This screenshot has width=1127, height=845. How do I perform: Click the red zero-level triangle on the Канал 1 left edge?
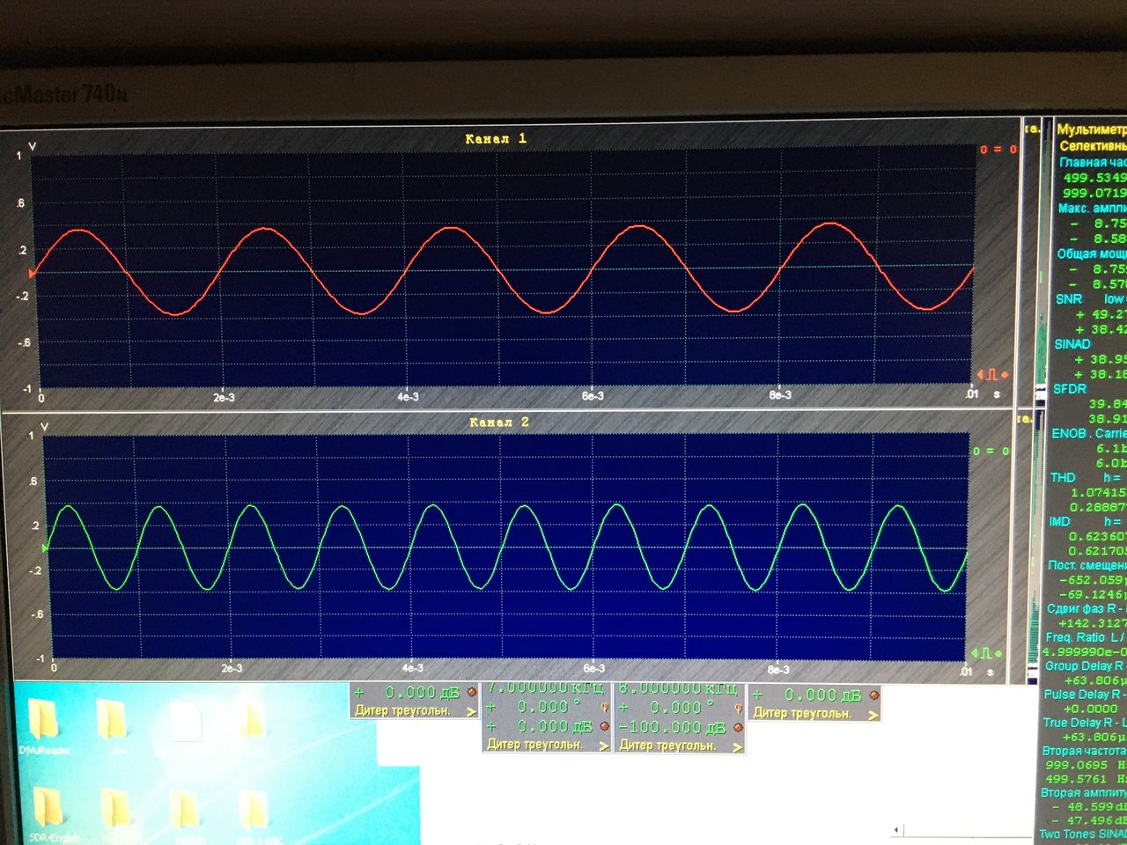click(x=32, y=274)
